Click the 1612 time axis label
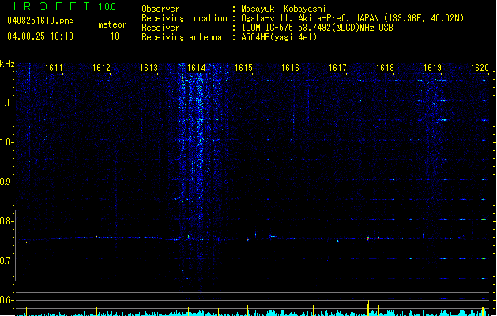 pos(101,68)
